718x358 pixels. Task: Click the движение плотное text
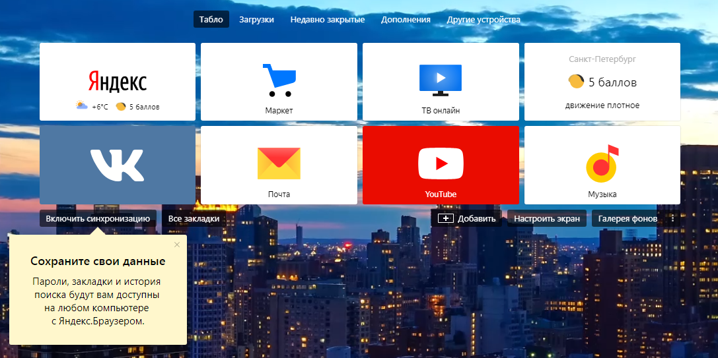pos(602,105)
